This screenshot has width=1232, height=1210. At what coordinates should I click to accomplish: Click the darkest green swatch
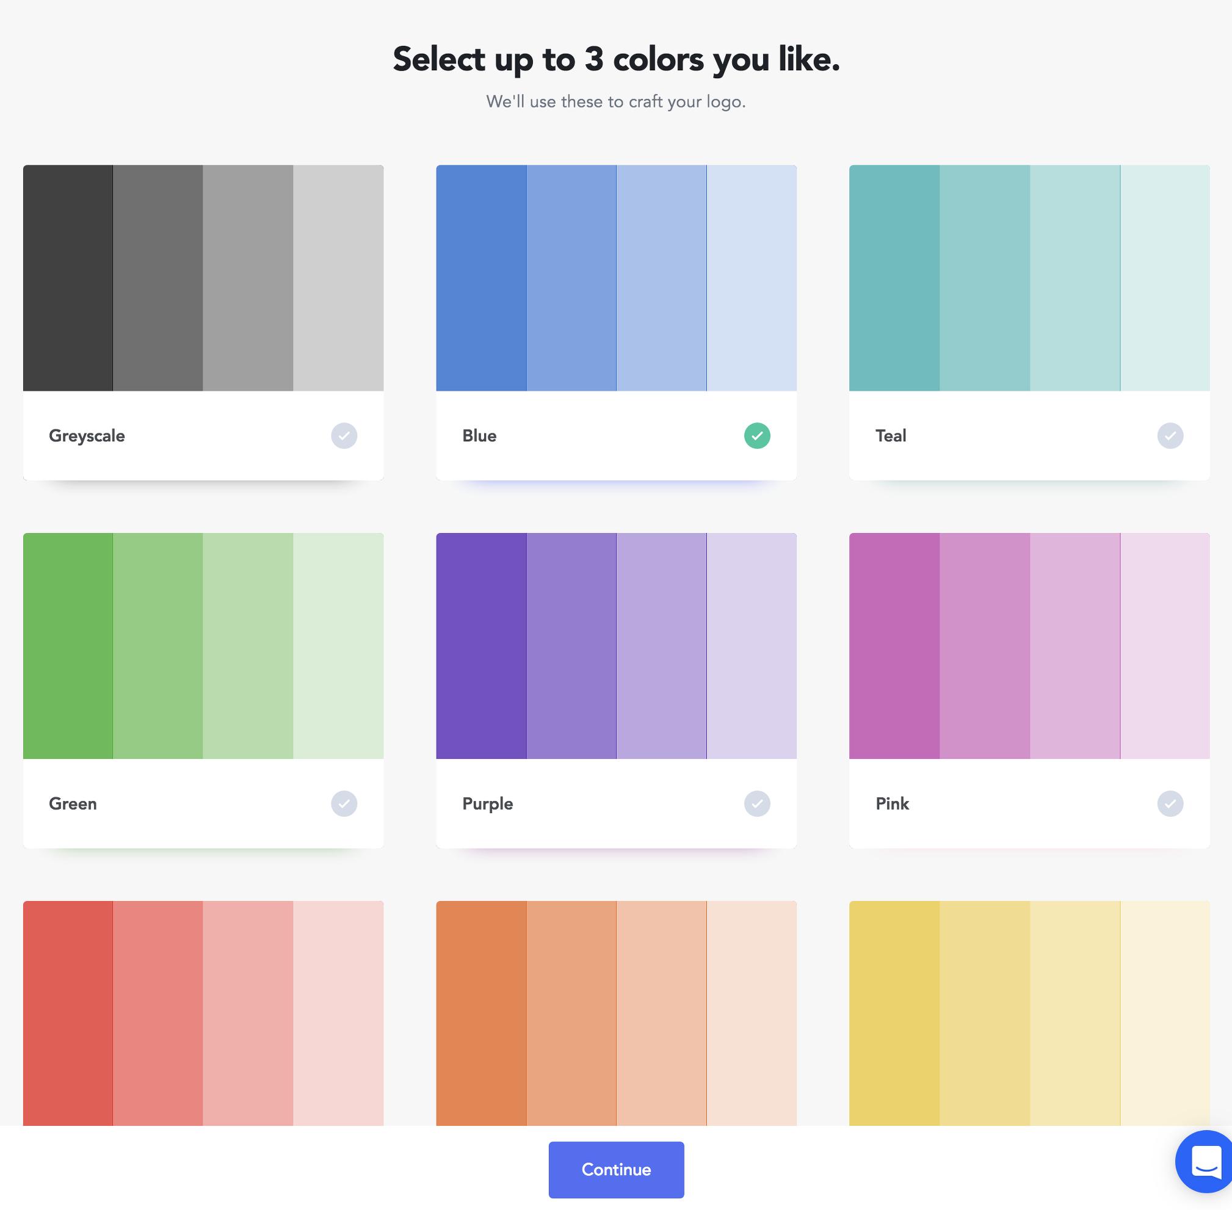click(x=68, y=646)
